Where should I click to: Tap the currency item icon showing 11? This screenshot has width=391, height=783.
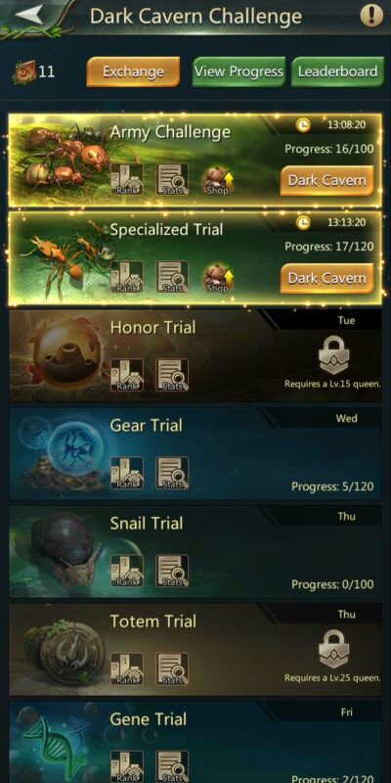point(24,71)
